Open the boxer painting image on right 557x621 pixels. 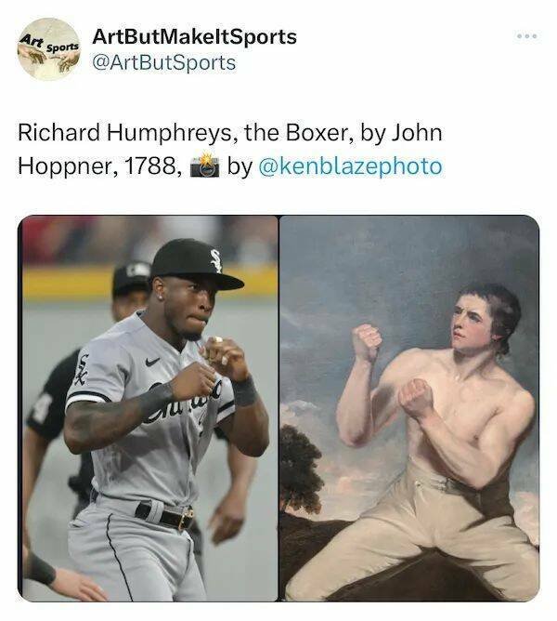click(409, 408)
